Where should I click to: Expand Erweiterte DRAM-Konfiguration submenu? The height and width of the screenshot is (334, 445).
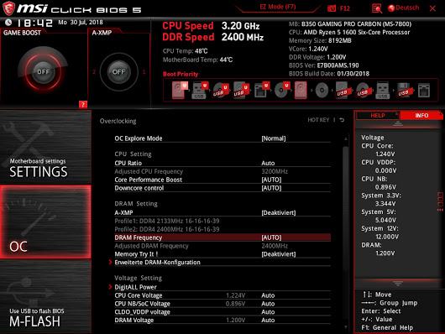coord(222,262)
